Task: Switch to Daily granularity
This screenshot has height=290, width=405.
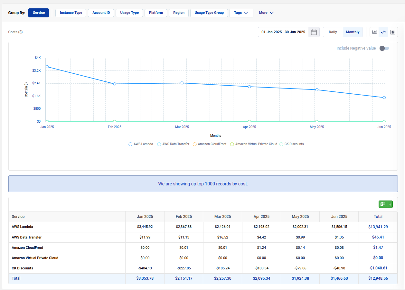Action: tap(333, 32)
